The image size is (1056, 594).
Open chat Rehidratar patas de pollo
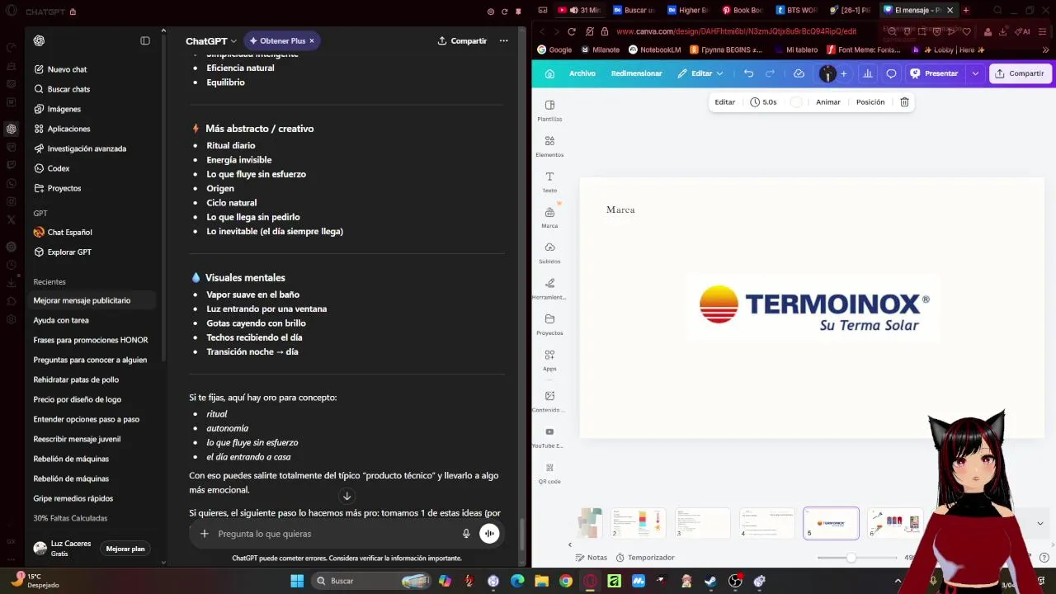(x=76, y=379)
